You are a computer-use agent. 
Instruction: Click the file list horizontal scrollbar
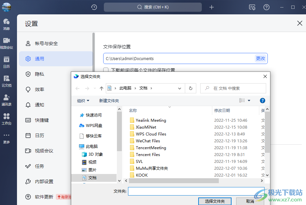[174, 181]
